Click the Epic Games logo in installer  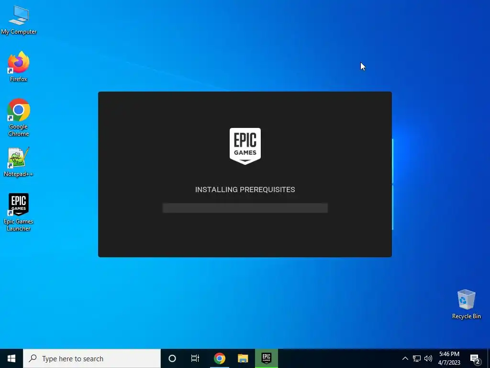pos(245,146)
